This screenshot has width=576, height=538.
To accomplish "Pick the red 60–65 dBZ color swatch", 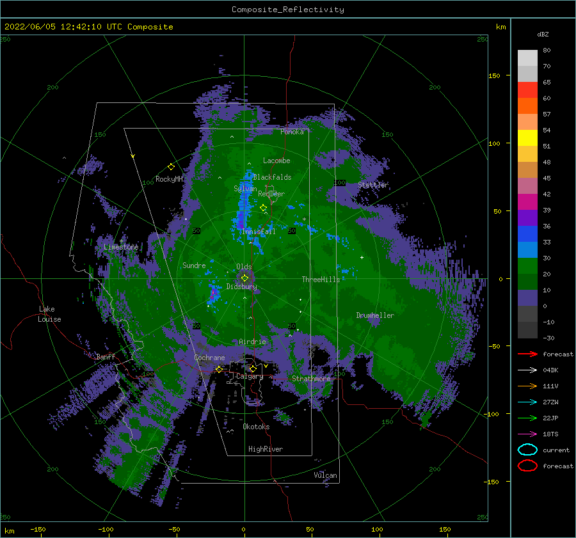I will point(527,90).
